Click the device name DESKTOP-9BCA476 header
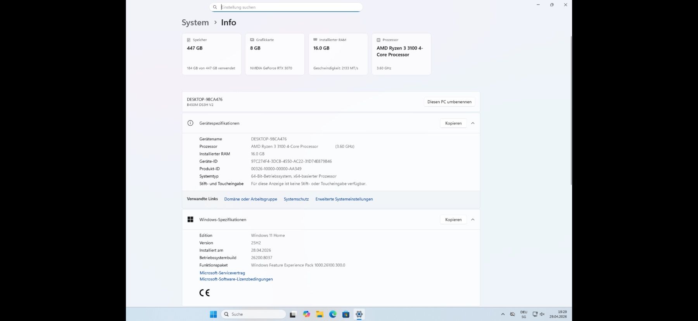Screen dimensions: 698x321 pos(205,99)
